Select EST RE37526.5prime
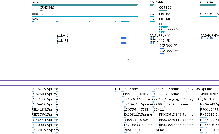219x134 pixels. click(45, 102)
